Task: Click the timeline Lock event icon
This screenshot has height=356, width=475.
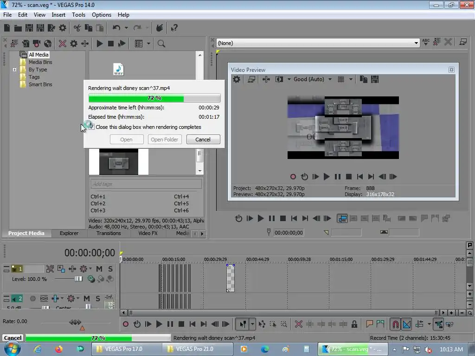Action: point(354,324)
